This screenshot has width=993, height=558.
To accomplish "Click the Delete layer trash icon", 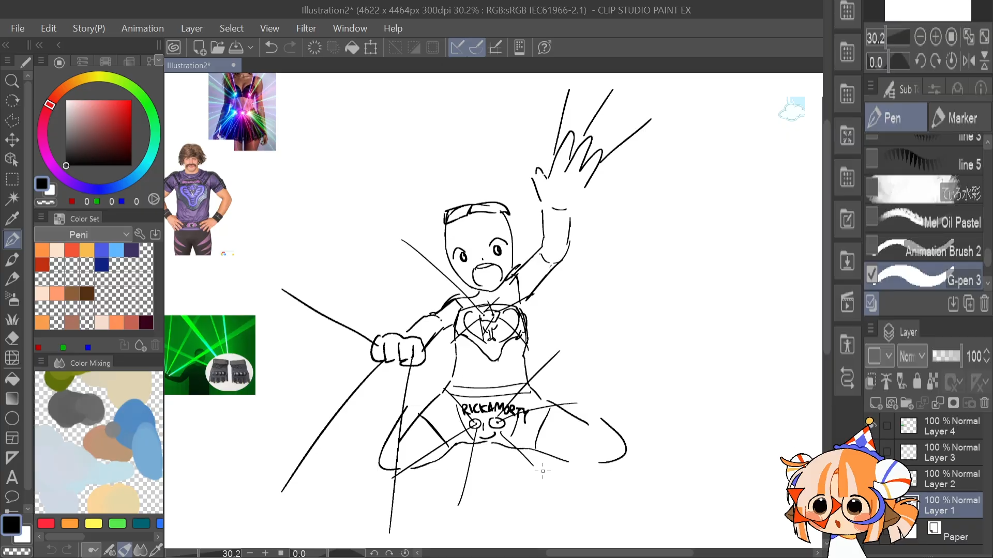I will 984,403.
